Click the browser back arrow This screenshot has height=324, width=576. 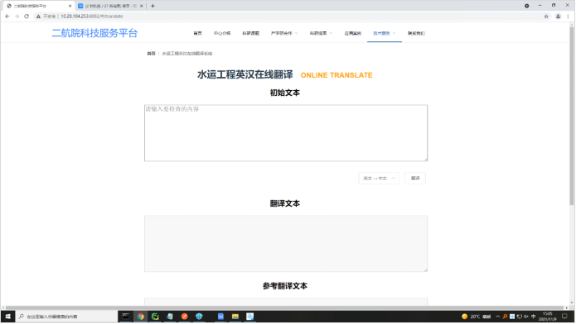(7, 17)
